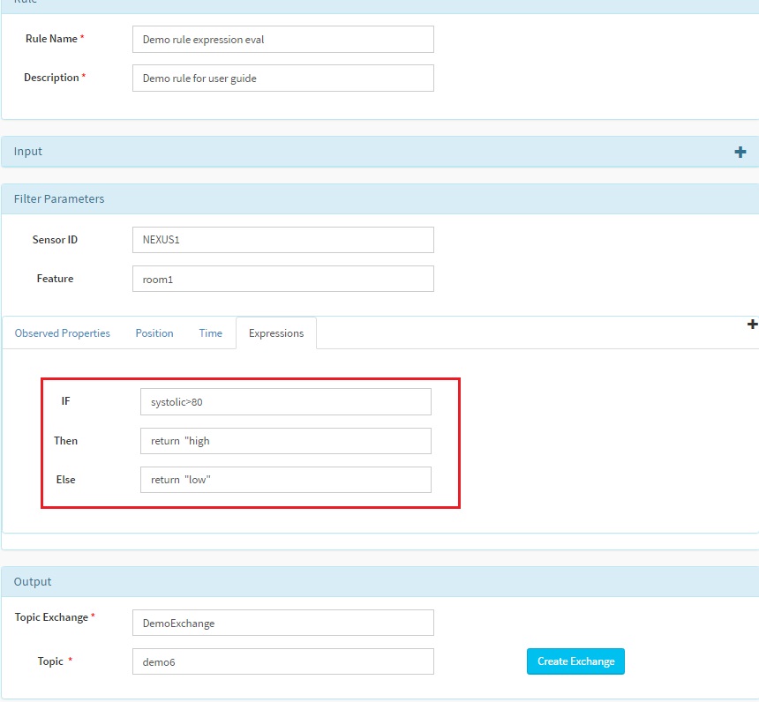Click the IF expression field systolic>80

(286, 401)
